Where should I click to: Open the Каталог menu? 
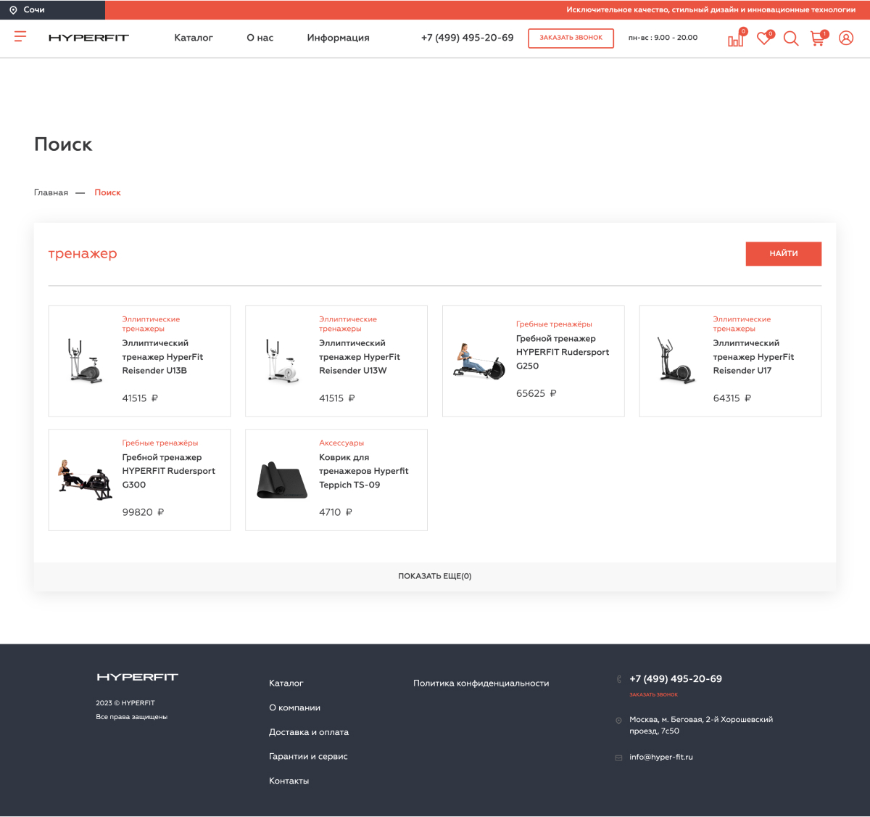coord(194,38)
